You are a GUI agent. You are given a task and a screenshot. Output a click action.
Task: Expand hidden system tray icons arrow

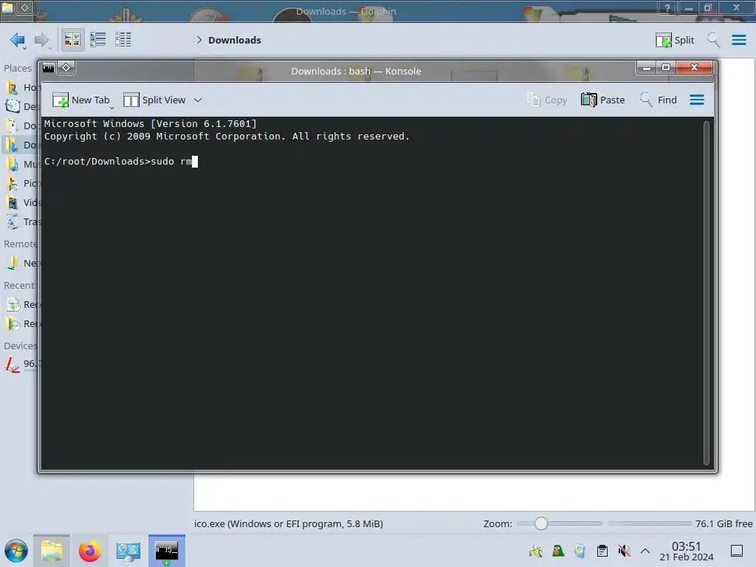[x=645, y=551]
